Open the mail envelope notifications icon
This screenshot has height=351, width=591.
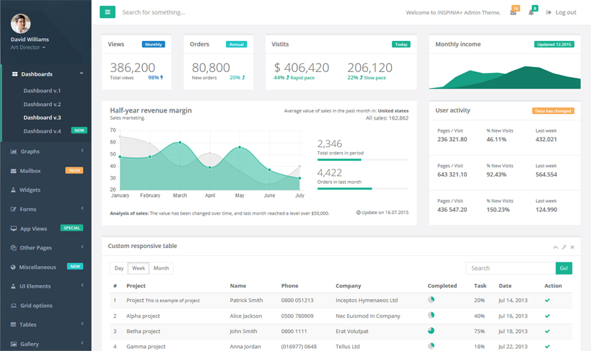pyautogui.click(x=513, y=12)
